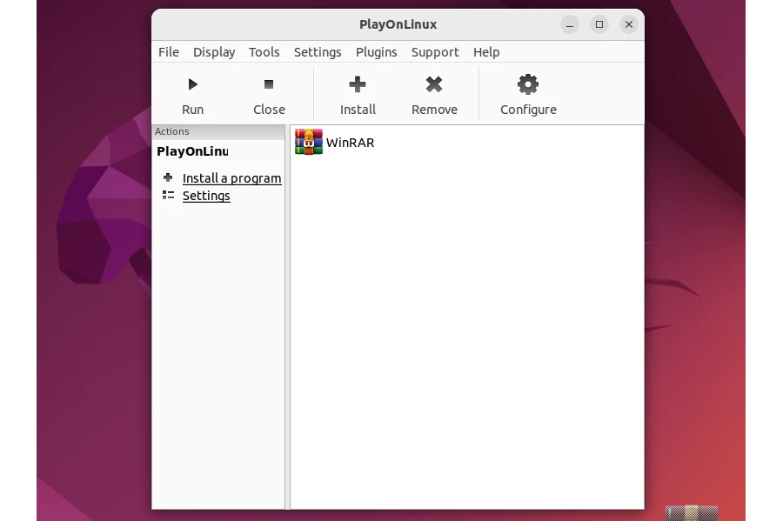
Task: Click the Settings link in Actions panel
Action: 206,196
